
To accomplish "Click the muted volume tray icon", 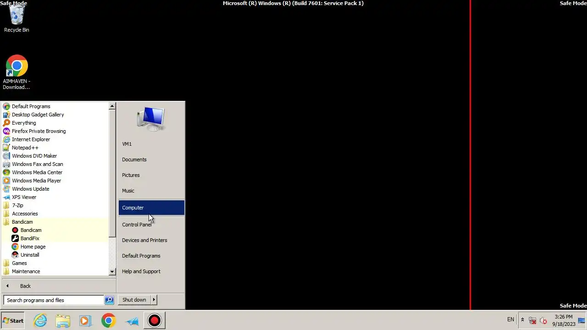I will (543, 320).
